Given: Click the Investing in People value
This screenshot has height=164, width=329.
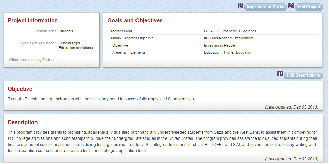Looking at the screenshot, I should point(219,45).
